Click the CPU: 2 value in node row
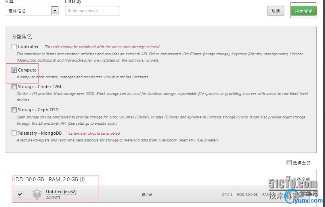 227,195
